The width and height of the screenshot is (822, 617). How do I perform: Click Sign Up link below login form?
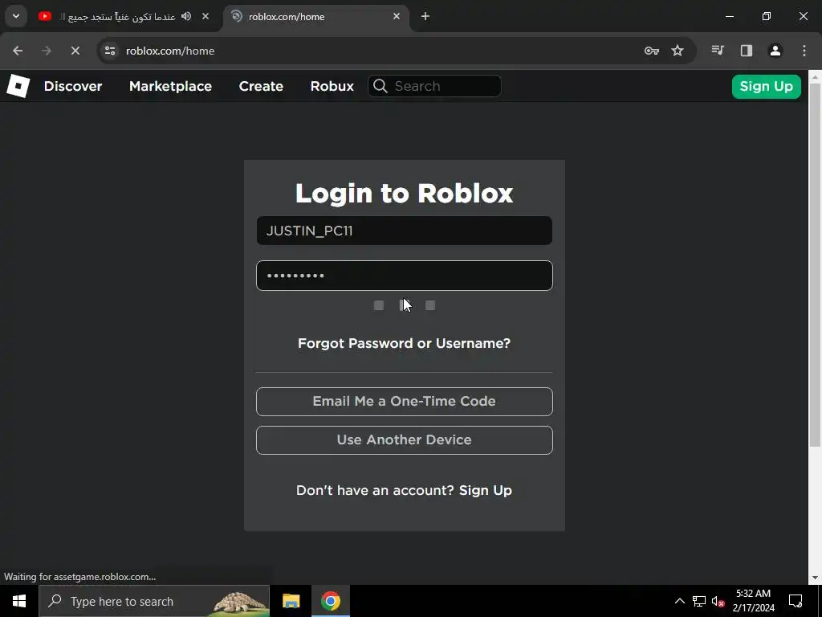486,490
